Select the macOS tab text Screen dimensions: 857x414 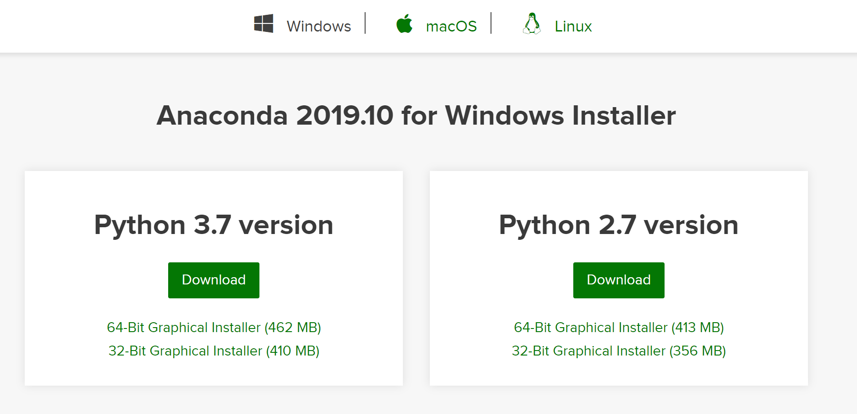pos(451,27)
